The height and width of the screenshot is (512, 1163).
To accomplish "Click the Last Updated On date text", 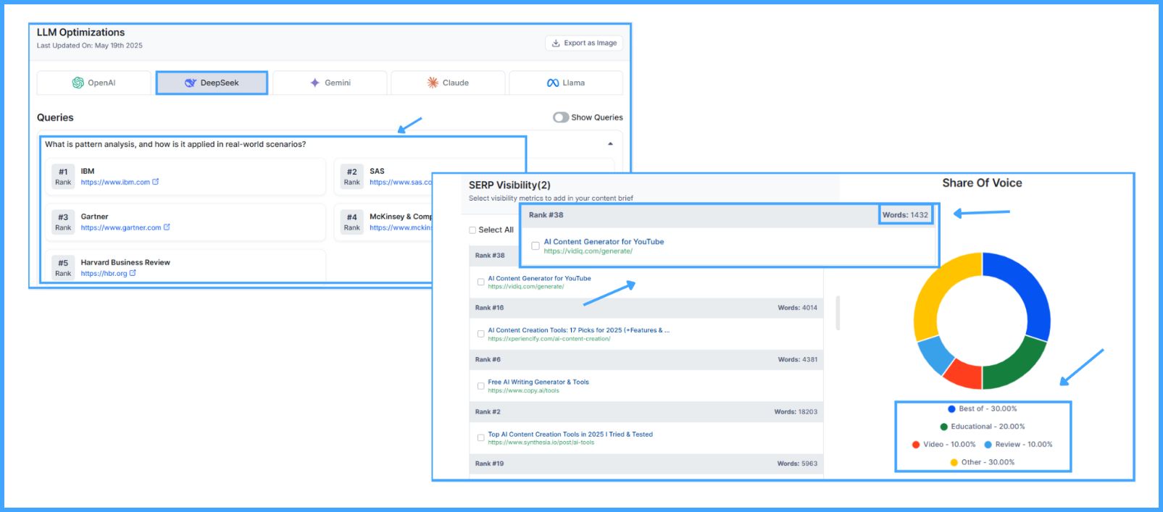I will click(x=90, y=46).
